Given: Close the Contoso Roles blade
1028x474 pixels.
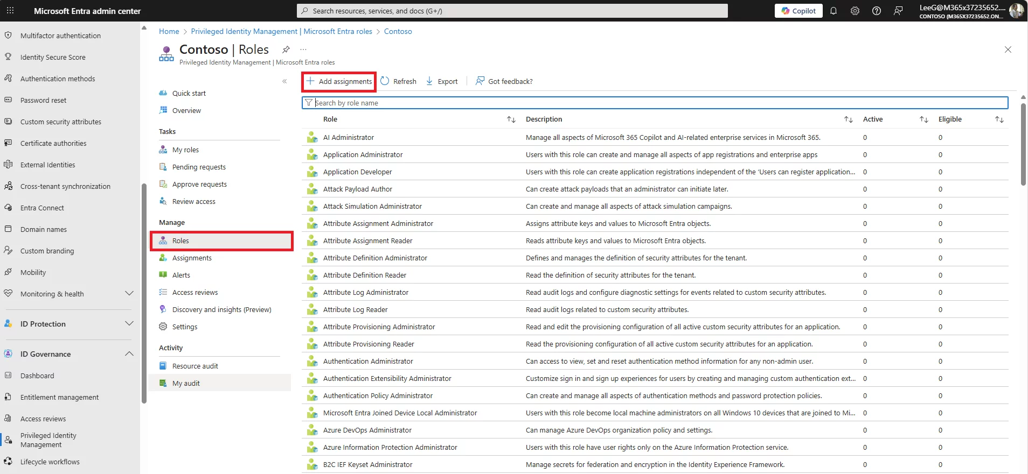Looking at the screenshot, I should pos(1008,49).
